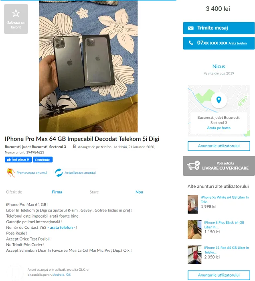Click the Distribuie share button

point(42,159)
